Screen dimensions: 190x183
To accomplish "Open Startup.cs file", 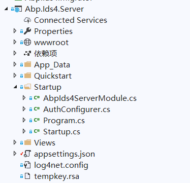I will (61, 132).
